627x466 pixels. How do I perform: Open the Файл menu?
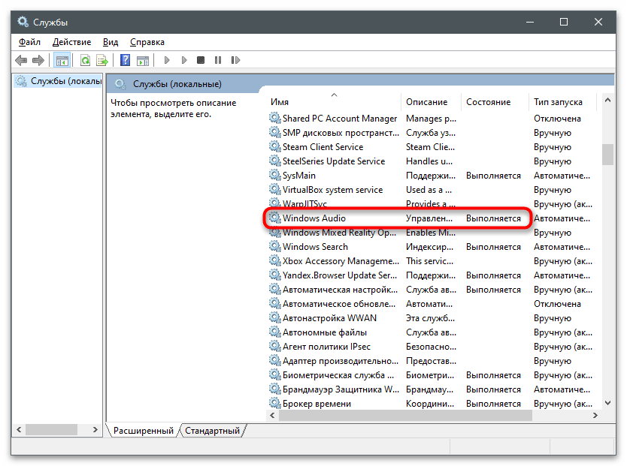29,42
